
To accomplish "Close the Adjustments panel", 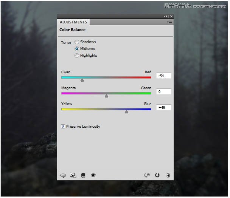I will point(171,17).
